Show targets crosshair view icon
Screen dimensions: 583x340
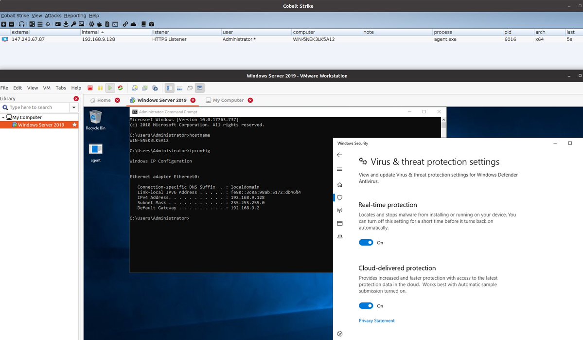click(x=48, y=24)
